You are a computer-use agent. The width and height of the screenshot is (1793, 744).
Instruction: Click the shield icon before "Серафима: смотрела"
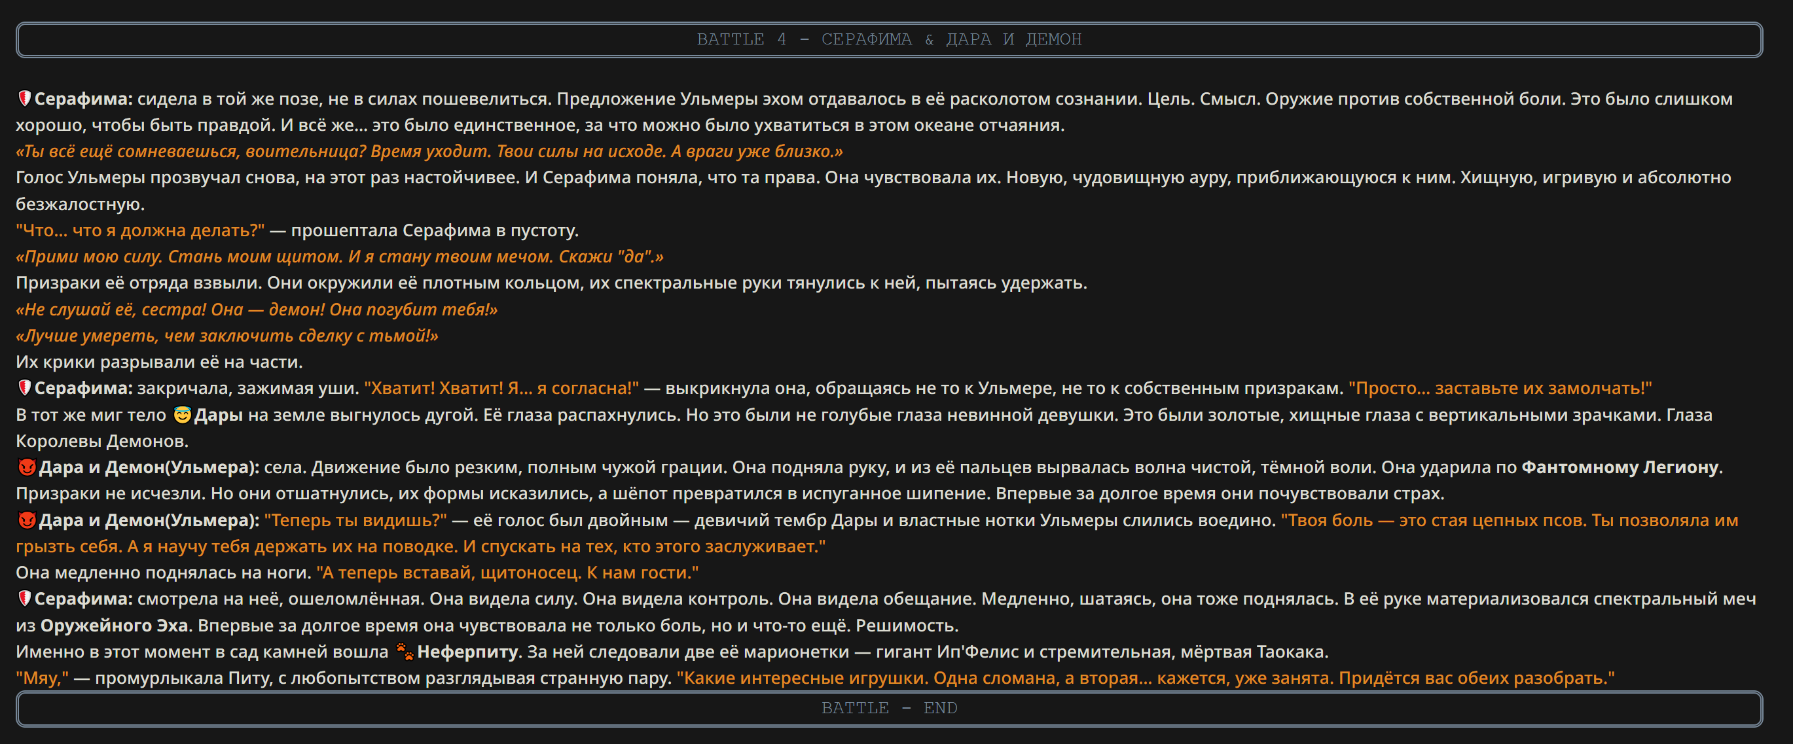tap(24, 599)
